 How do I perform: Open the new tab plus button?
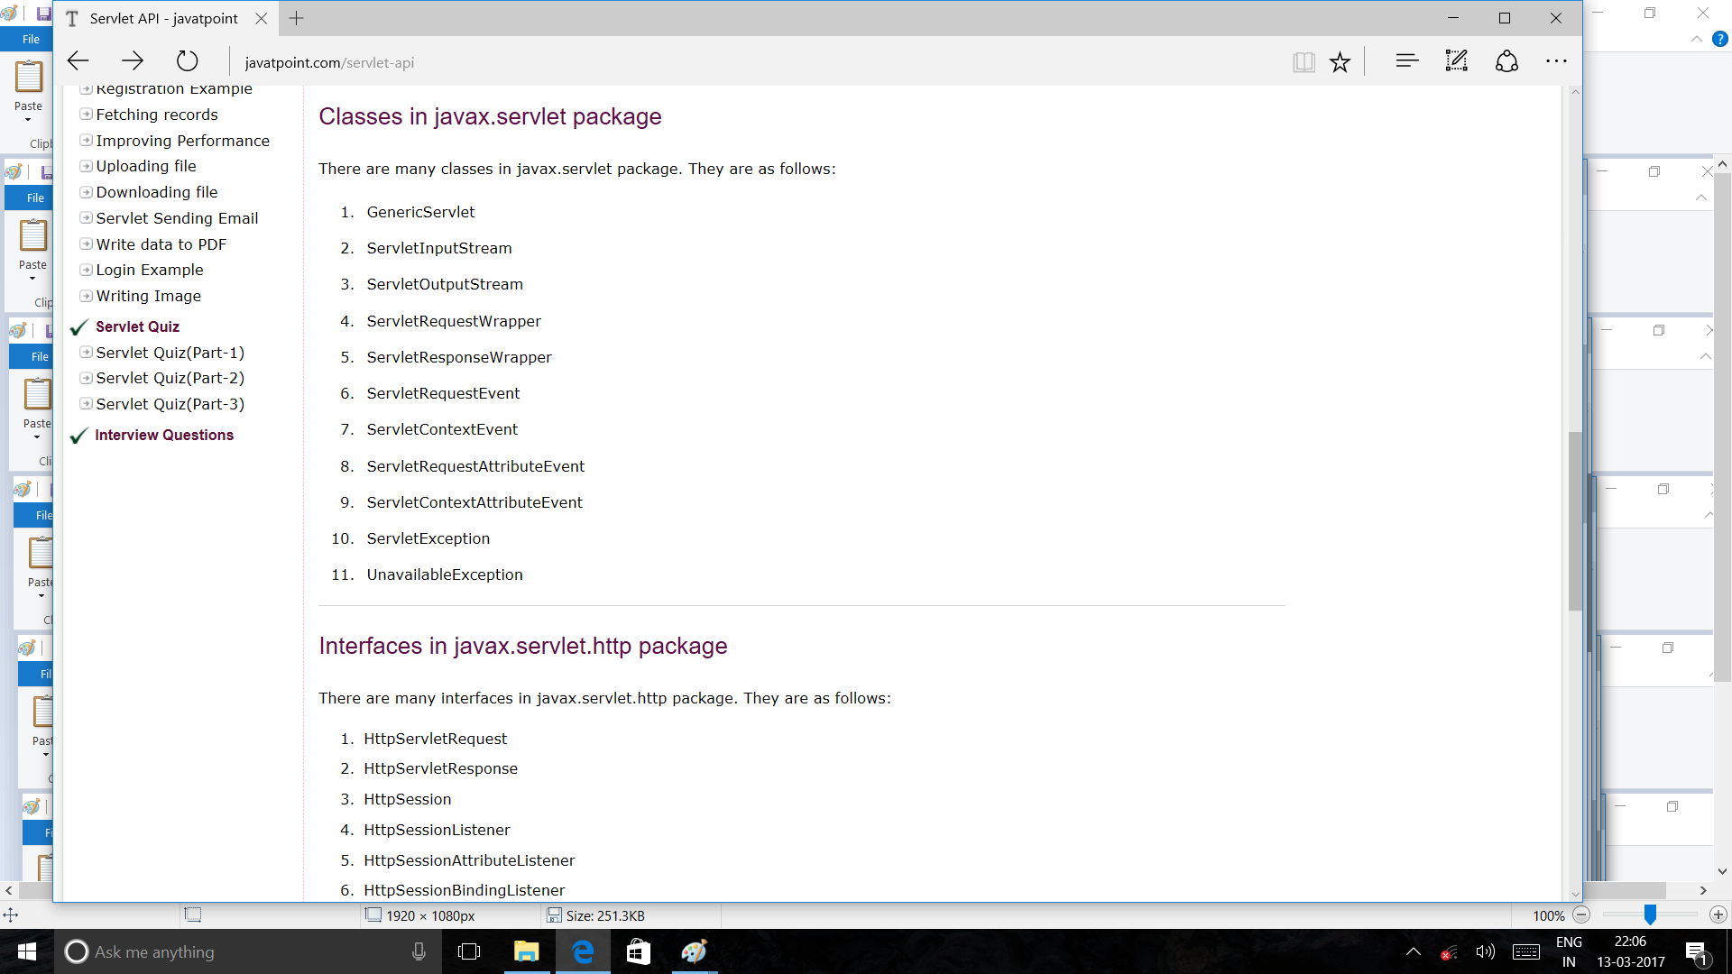296,18
